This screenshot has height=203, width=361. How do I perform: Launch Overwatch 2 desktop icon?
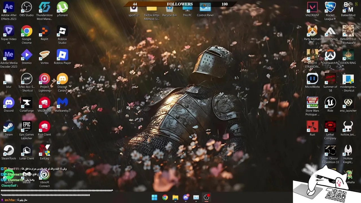330,59
